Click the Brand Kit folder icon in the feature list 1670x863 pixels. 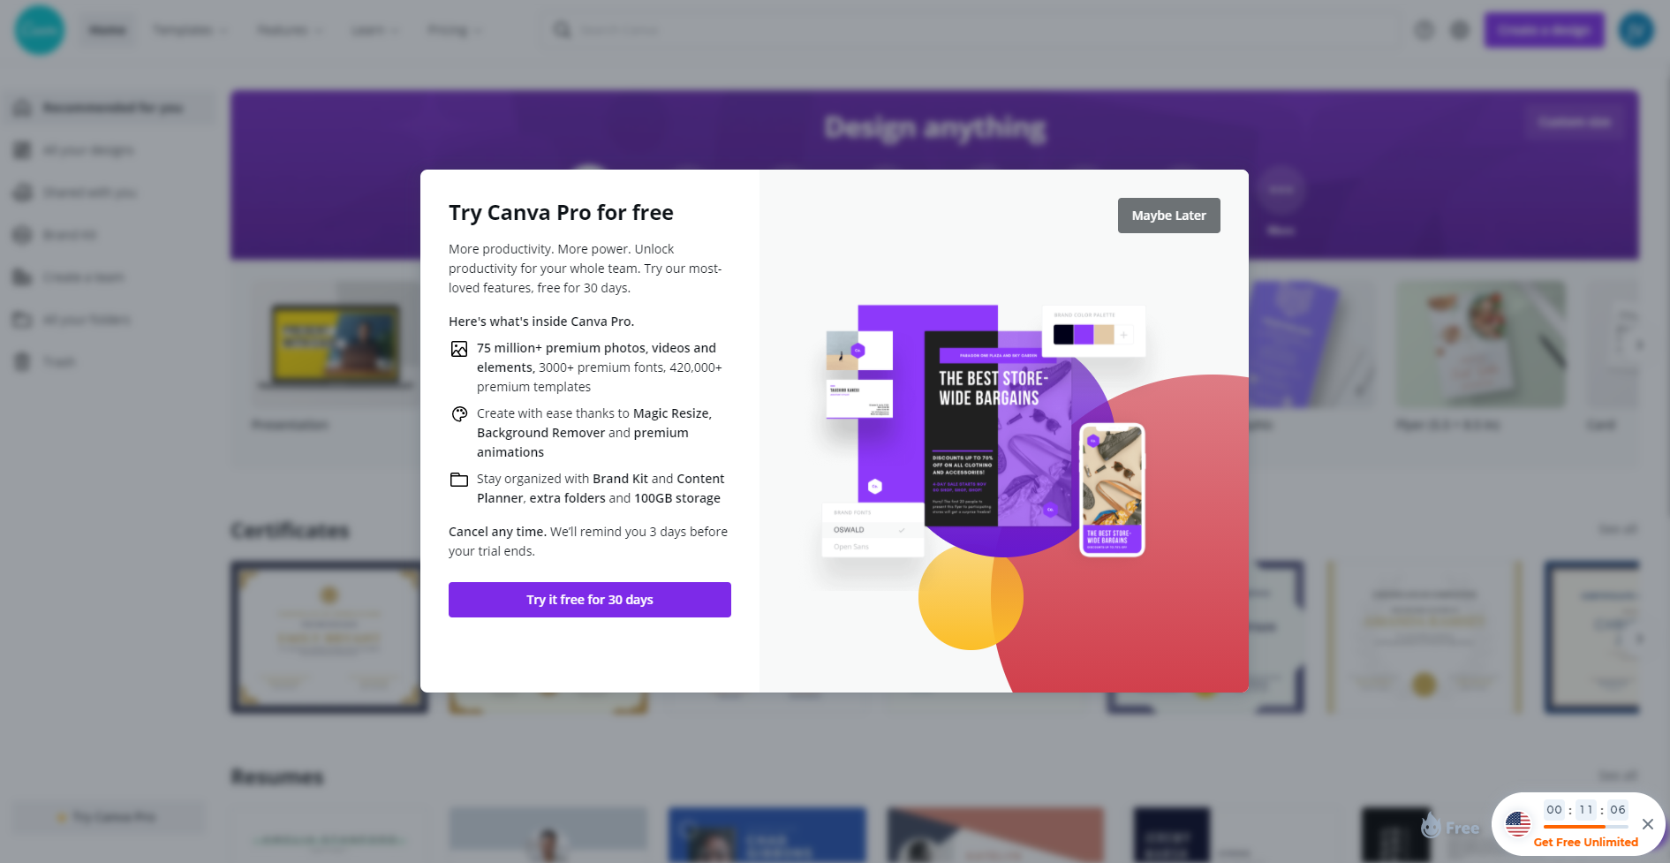(x=459, y=480)
